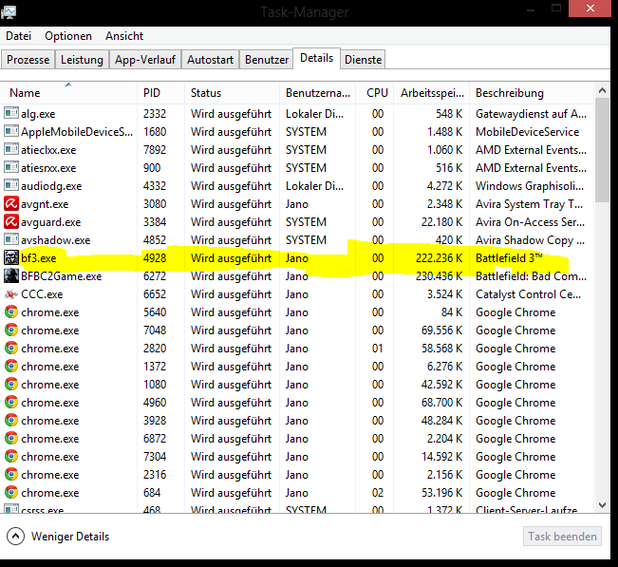This screenshot has height=567, width=618.
Task: Click the Weniger Details label
Action: click(70, 537)
